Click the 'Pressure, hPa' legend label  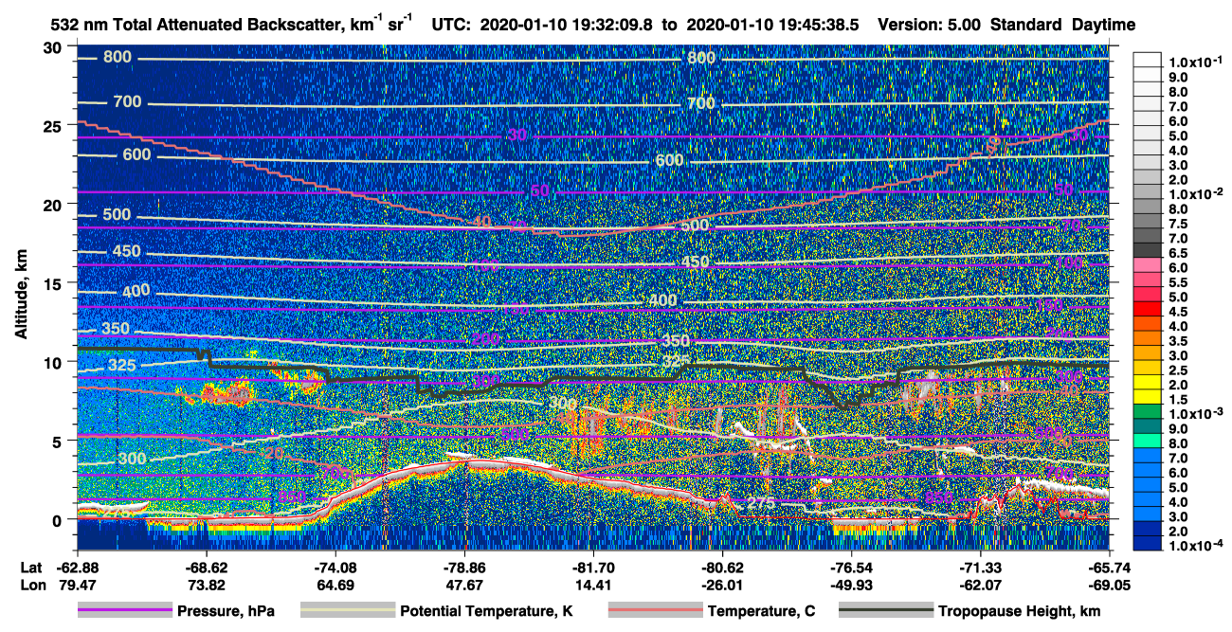coord(226,611)
